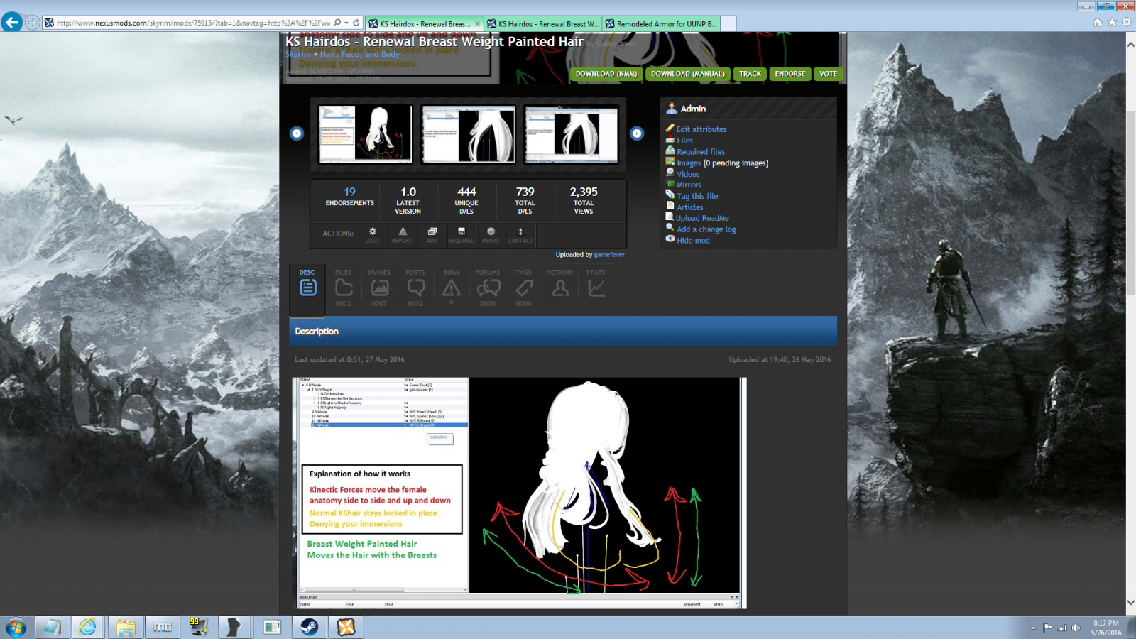Click the Report warning action icon
Screen dimensions: 1136x639
pyautogui.click(x=402, y=235)
